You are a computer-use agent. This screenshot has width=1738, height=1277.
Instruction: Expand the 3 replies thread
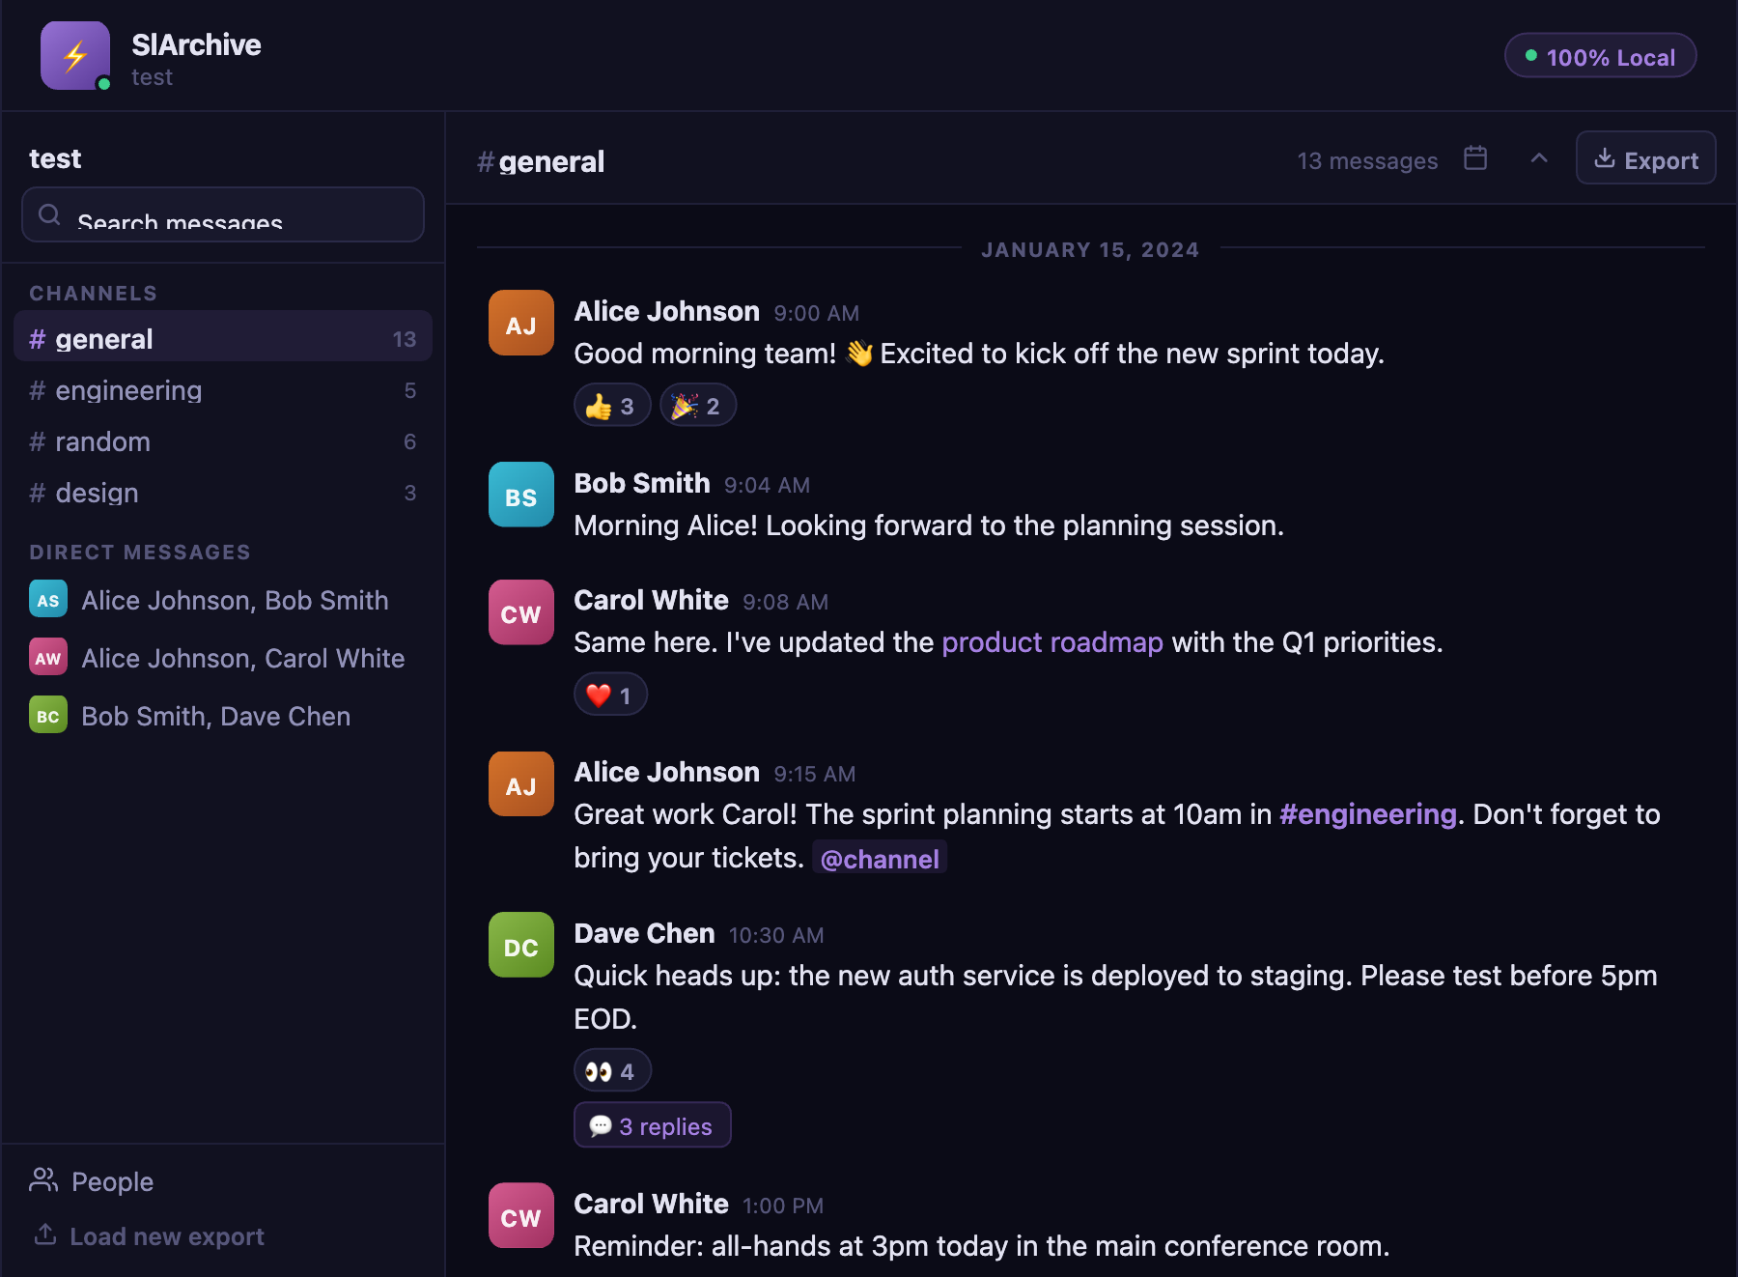(x=653, y=1125)
